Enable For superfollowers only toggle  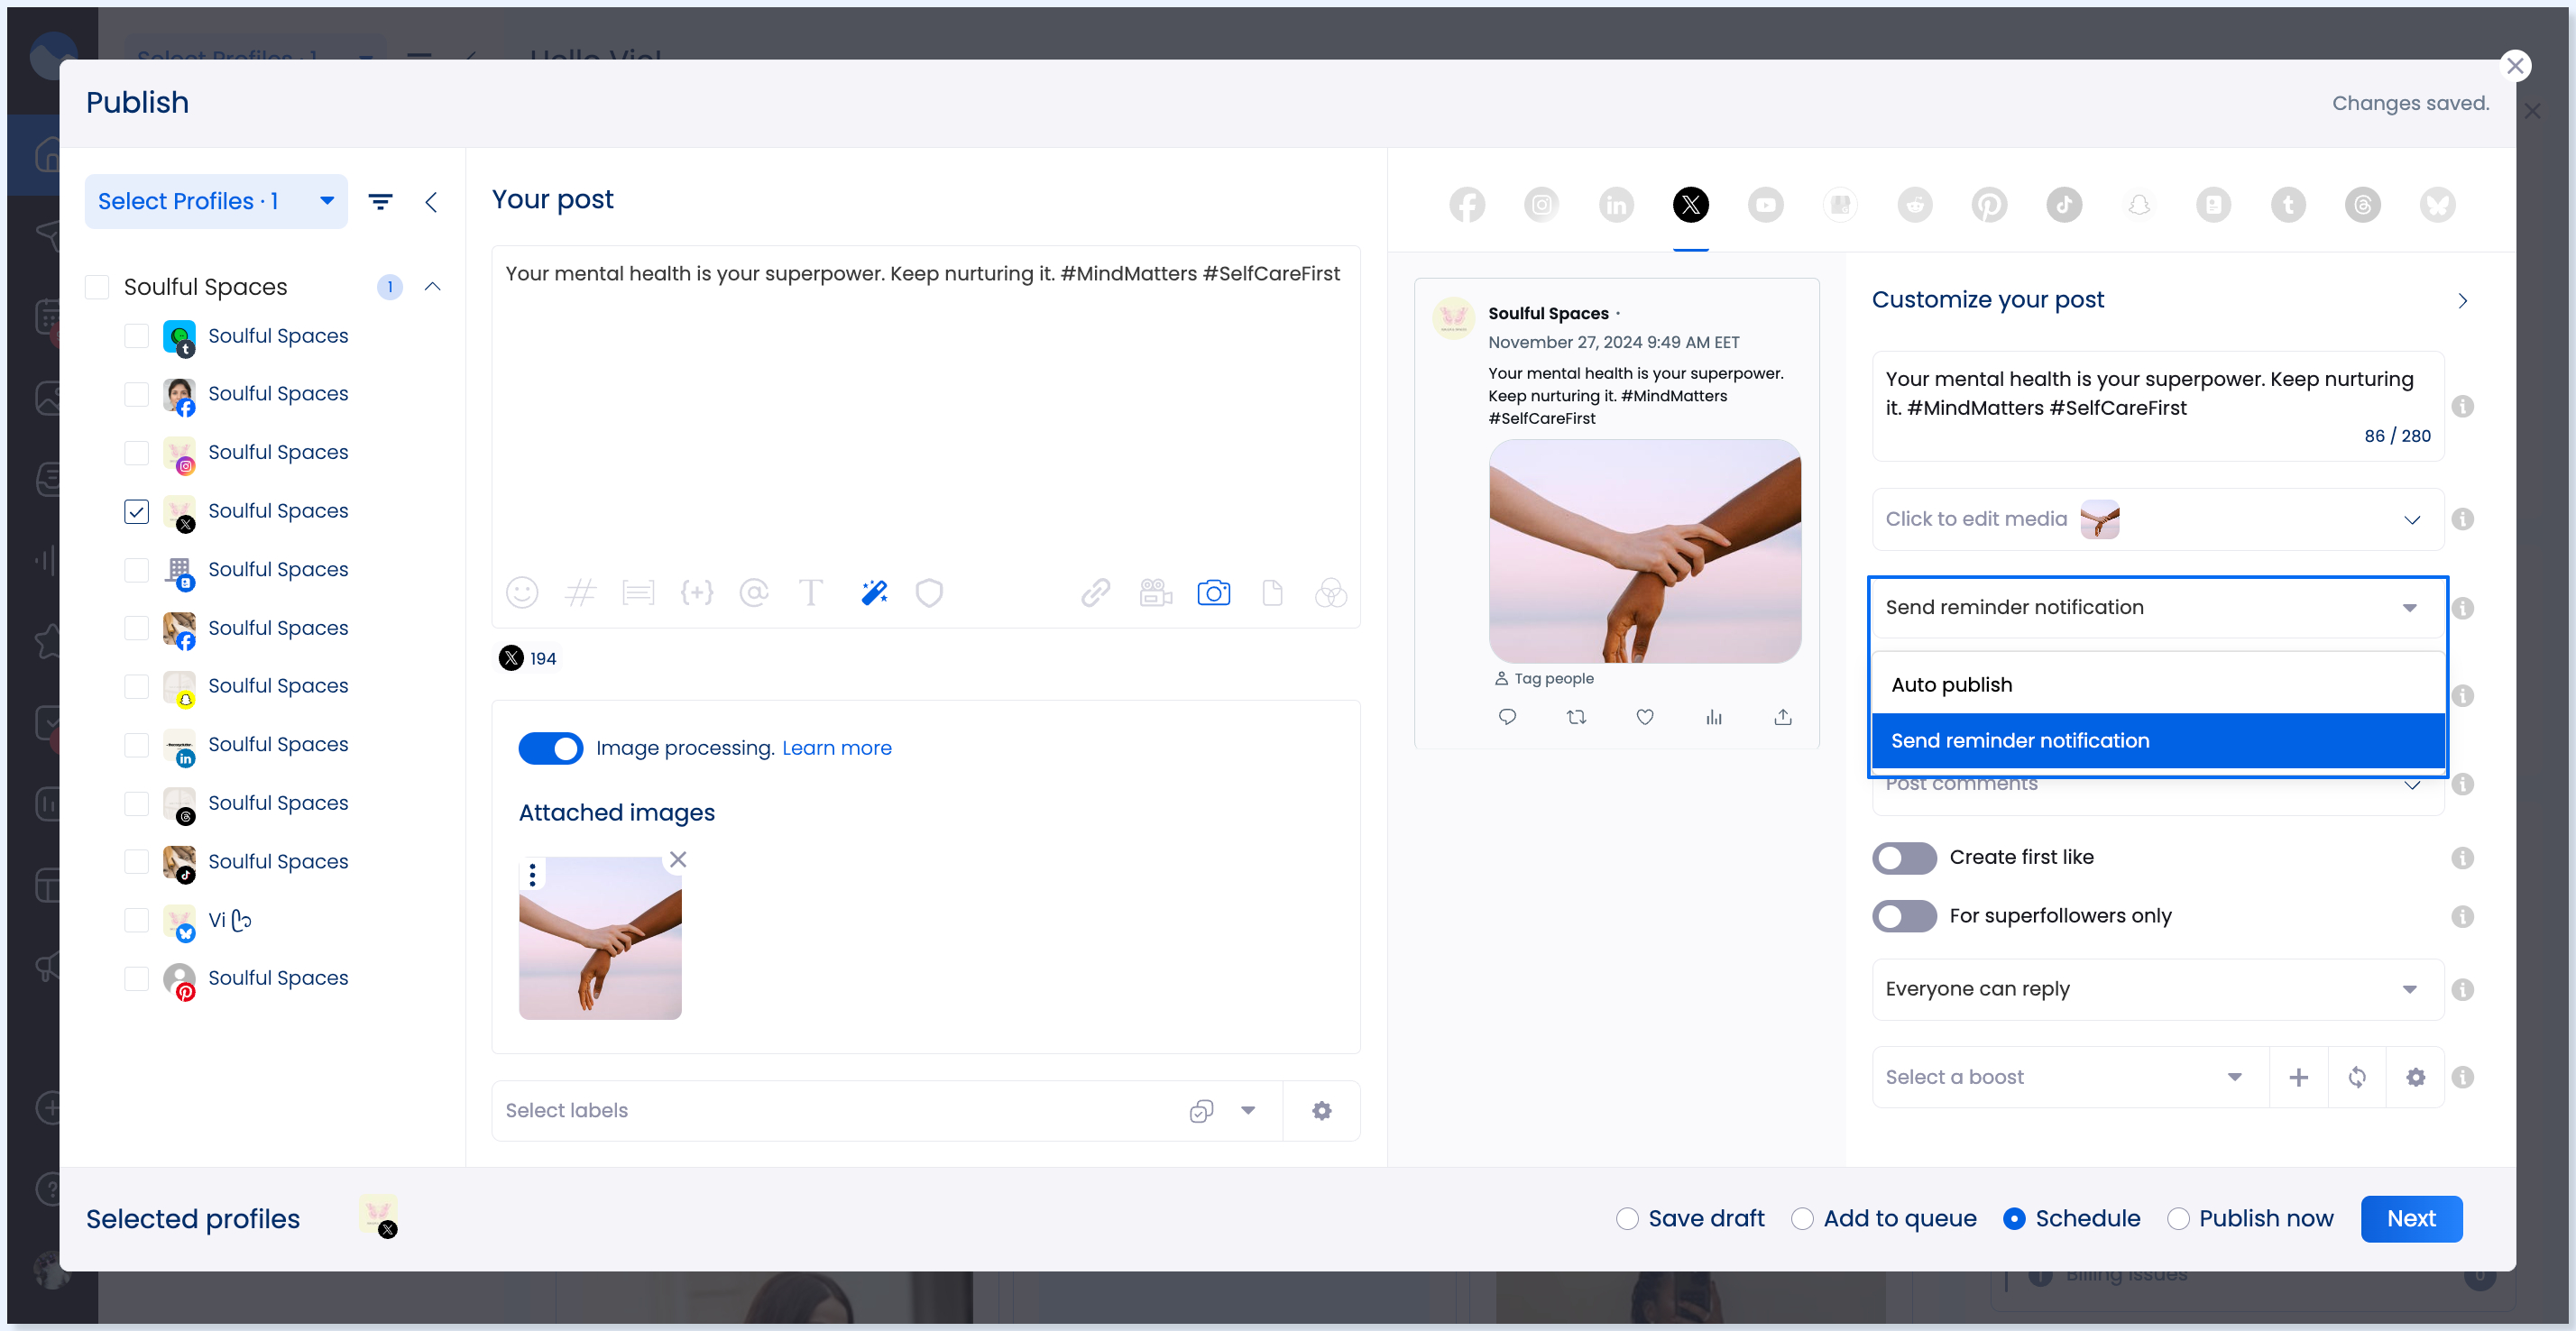[x=1904, y=916]
